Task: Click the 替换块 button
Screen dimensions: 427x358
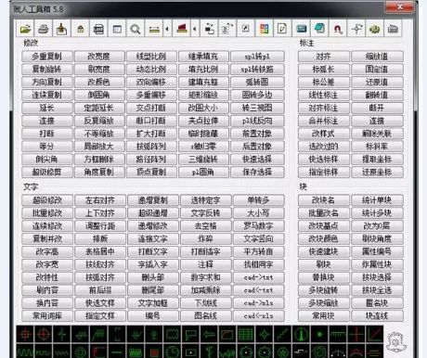Action: coord(324,277)
